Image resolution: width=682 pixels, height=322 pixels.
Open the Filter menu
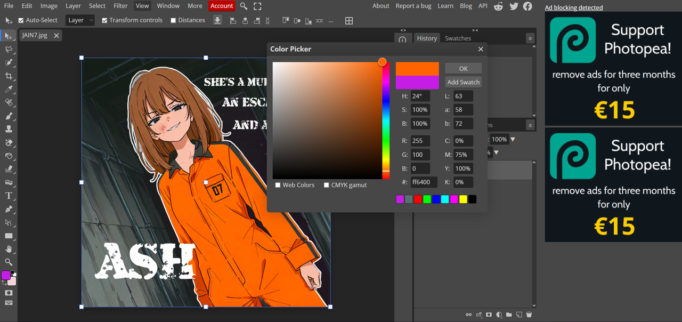pyautogui.click(x=121, y=6)
